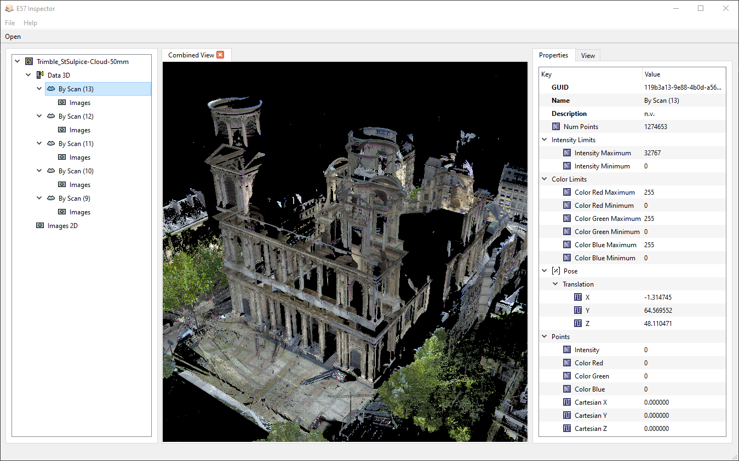Image resolution: width=739 pixels, height=461 pixels.
Task: Click the Images 2D camera icon
Action: [x=40, y=226]
